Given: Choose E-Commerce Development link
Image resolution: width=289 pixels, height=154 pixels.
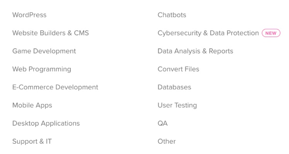Looking at the screenshot, I should pos(55,87).
